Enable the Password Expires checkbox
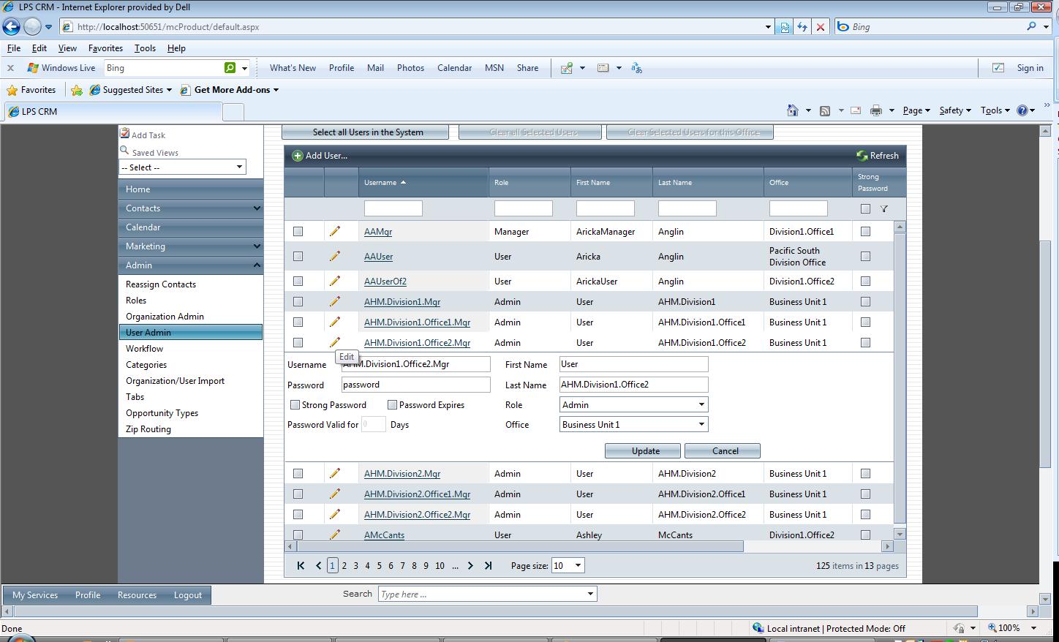Viewport: 1059px width, 642px height. pos(392,404)
